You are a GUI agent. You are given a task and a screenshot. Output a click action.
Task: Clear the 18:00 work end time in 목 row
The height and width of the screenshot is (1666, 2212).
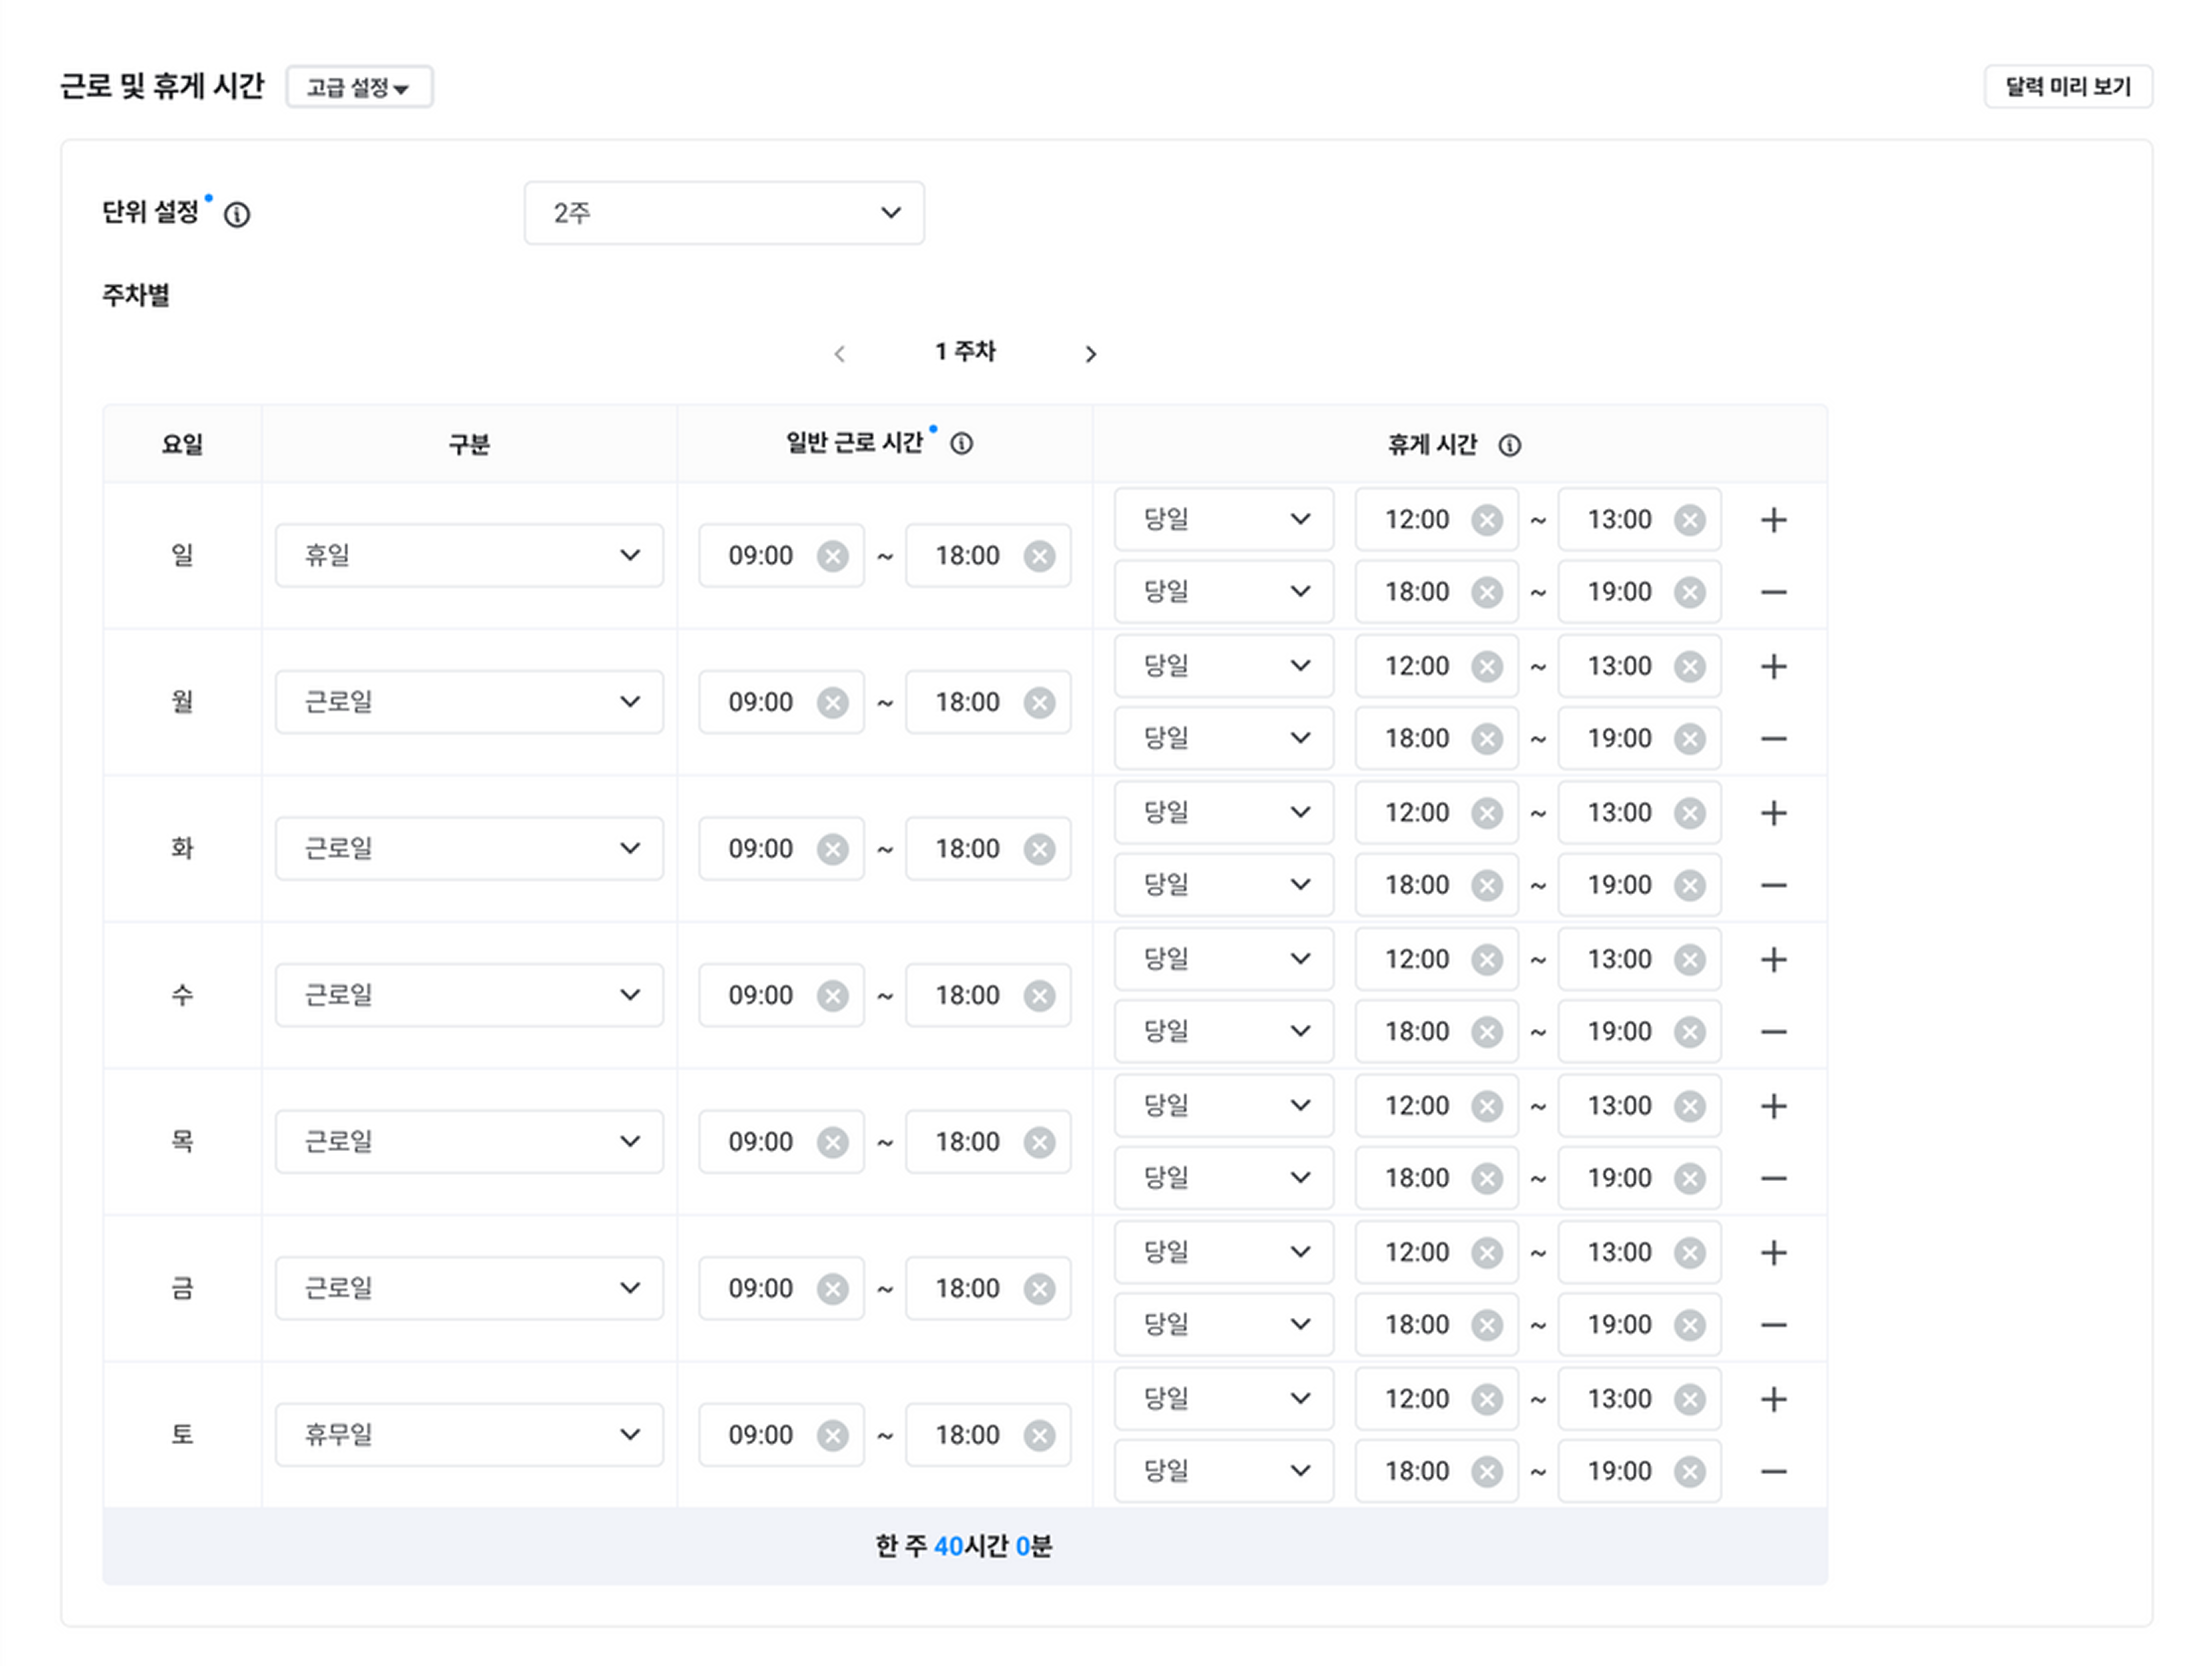click(x=1039, y=1142)
